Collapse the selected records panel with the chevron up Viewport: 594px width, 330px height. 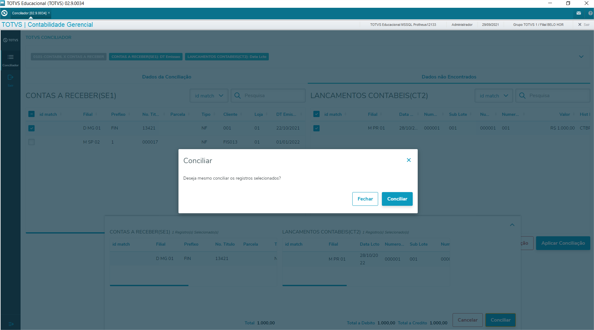[x=512, y=225]
